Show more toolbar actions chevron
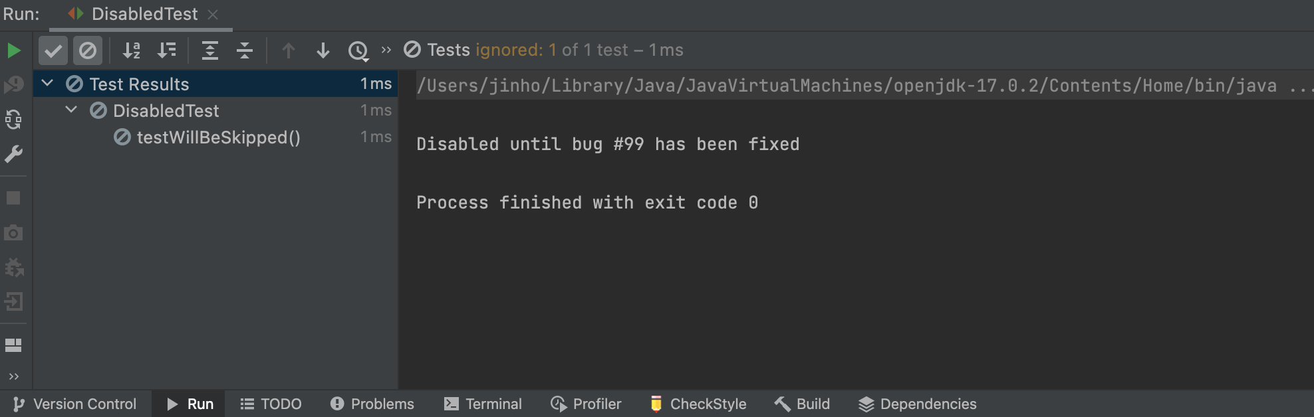This screenshot has width=1314, height=417. click(386, 50)
